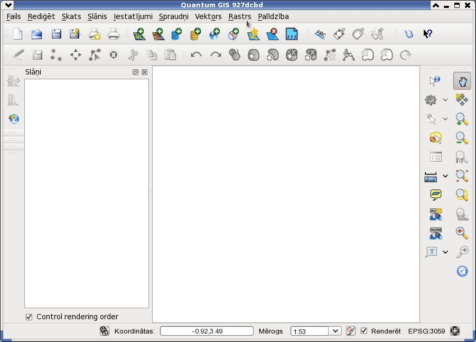The image size is (476, 342).
Task: Click Zoom Last back arrow icon
Action: (x=462, y=233)
